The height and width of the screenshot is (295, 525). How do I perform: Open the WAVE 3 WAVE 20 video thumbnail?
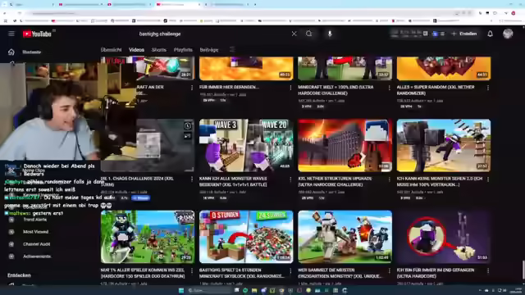(246, 146)
